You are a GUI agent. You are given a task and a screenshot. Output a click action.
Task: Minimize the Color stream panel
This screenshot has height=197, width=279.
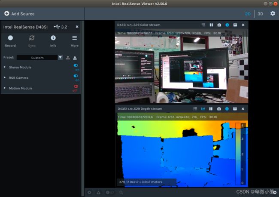coord(235,25)
